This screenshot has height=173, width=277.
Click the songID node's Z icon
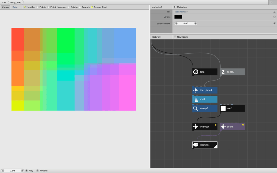click(x=223, y=72)
